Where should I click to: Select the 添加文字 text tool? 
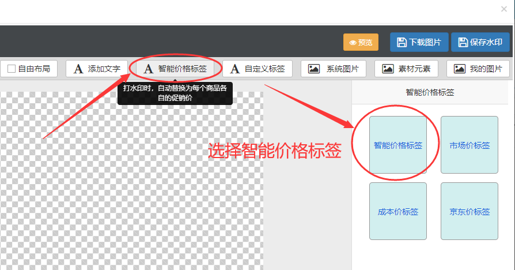(97, 69)
